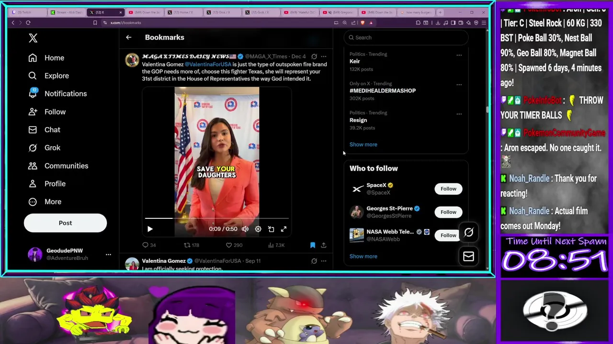Viewport: 613px width, 344px height.
Task: Remove the bookmark on this post
Action: click(313, 245)
